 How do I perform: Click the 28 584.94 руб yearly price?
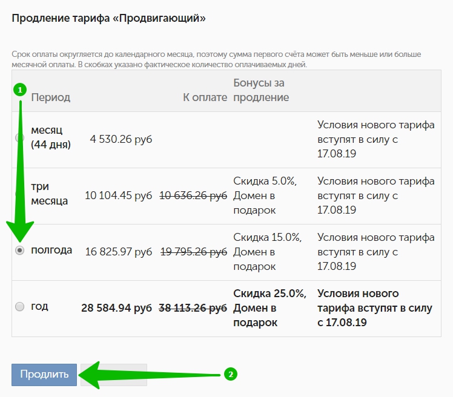pos(116,308)
